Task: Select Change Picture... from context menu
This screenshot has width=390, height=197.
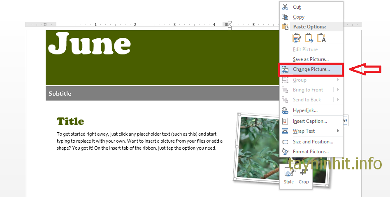Action: click(311, 70)
